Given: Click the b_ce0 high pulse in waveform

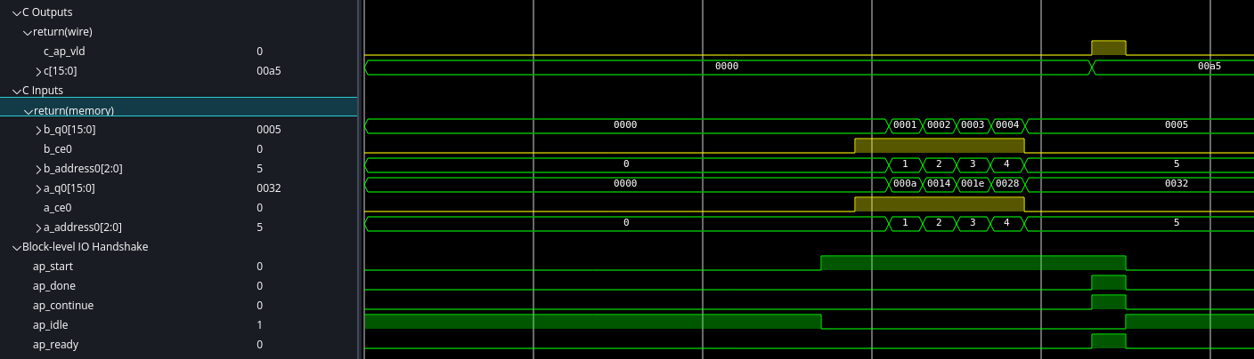Looking at the screenshot, I should 940,146.
